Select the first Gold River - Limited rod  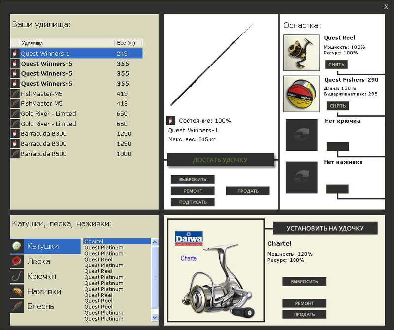pos(76,114)
